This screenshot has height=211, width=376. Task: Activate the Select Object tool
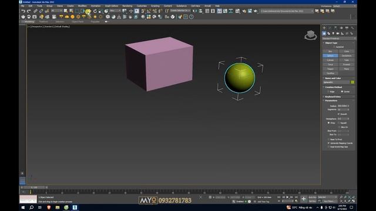click(x=65, y=11)
